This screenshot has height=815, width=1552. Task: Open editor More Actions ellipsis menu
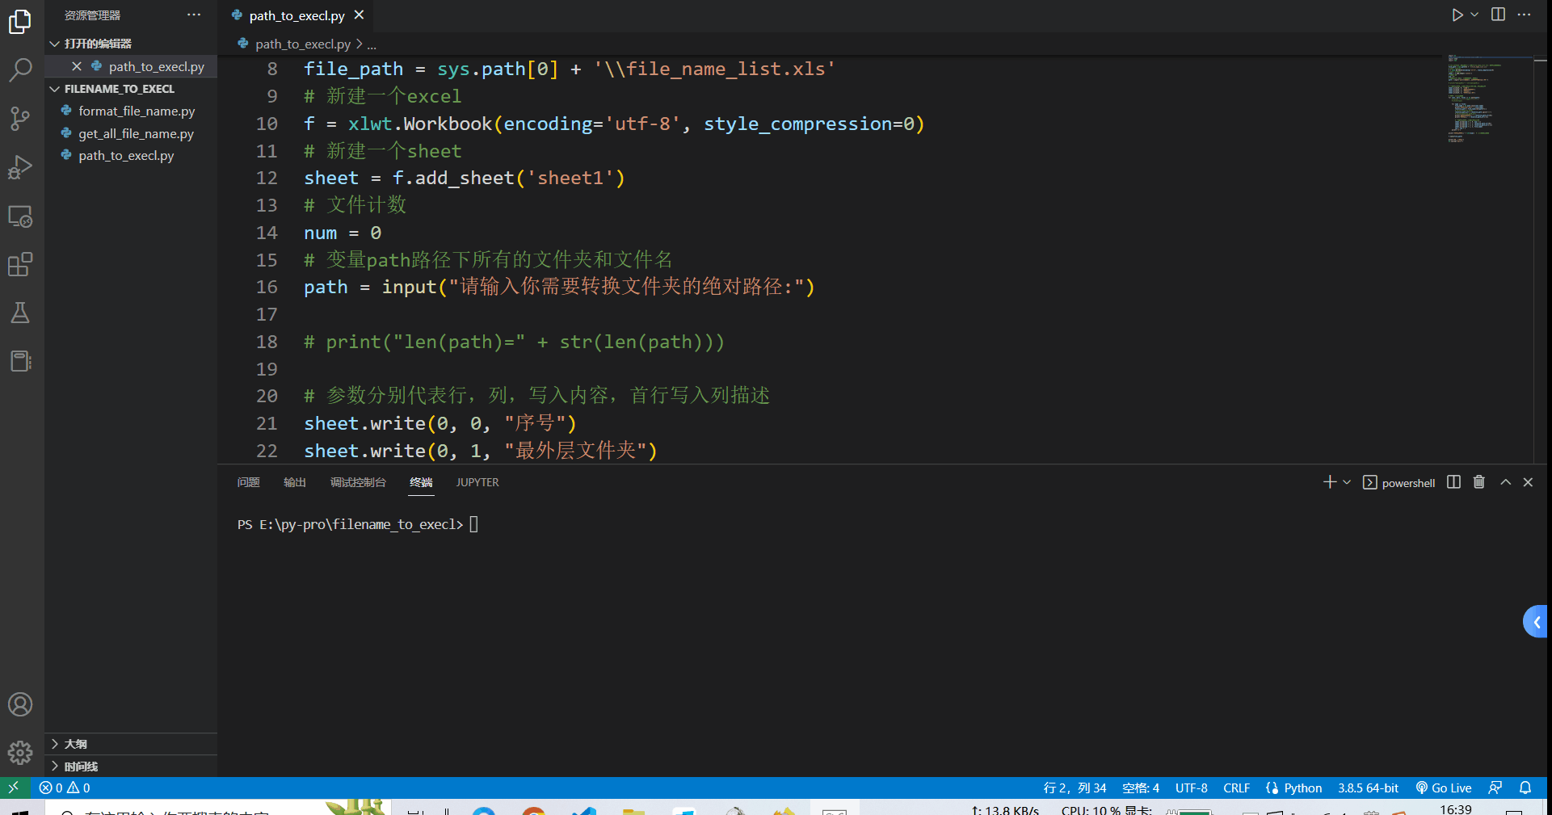coord(1525,15)
